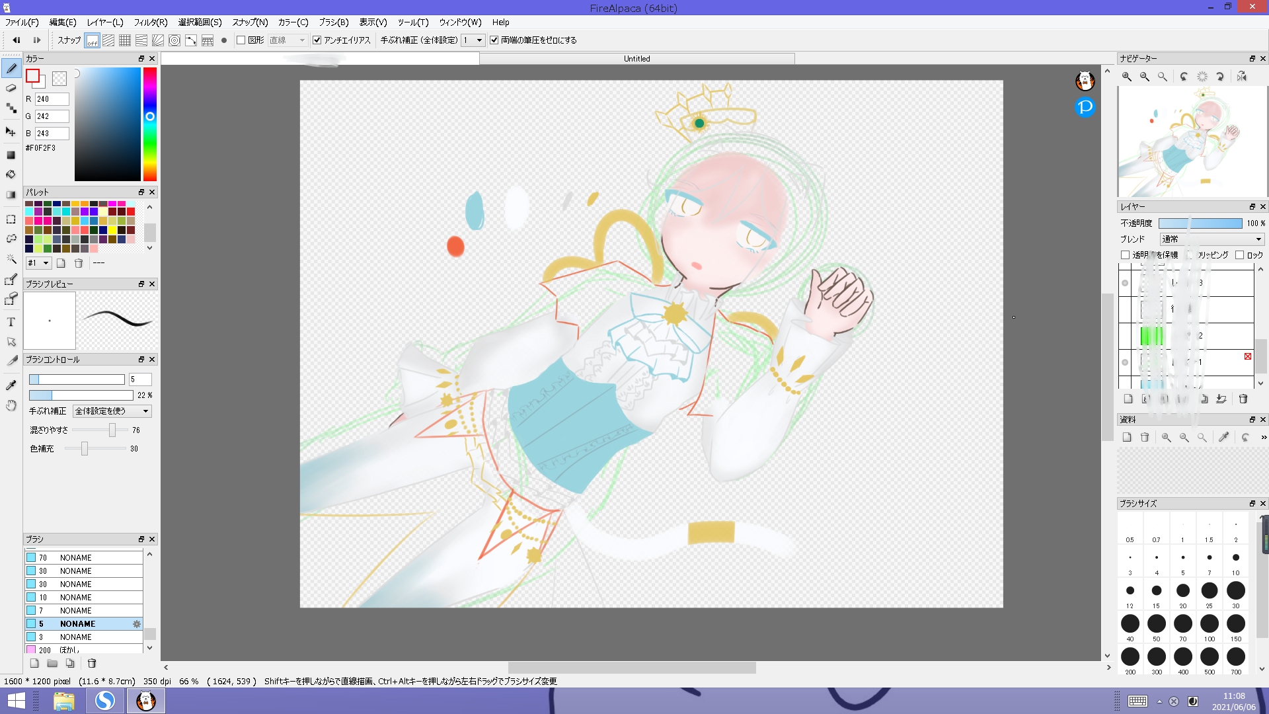Select the Eyedropper tool
1269x714 pixels.
[x=11, y=385]
